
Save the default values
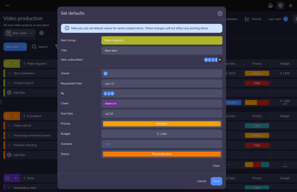216,181
